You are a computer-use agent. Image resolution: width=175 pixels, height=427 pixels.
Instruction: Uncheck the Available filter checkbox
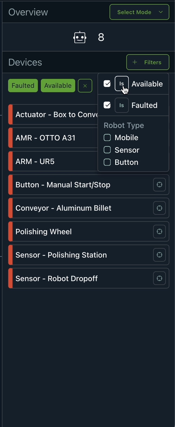coord(107,84)
